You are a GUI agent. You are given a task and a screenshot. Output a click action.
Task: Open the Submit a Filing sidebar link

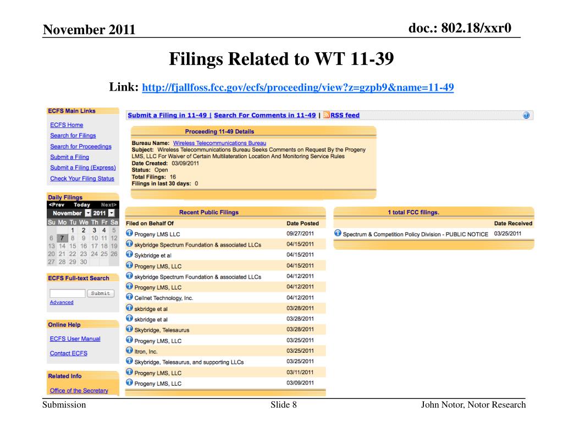coord(69,157)
